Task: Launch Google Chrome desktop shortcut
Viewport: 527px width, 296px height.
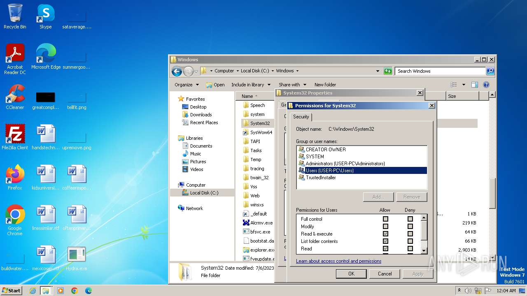Action: coord(15,220)
